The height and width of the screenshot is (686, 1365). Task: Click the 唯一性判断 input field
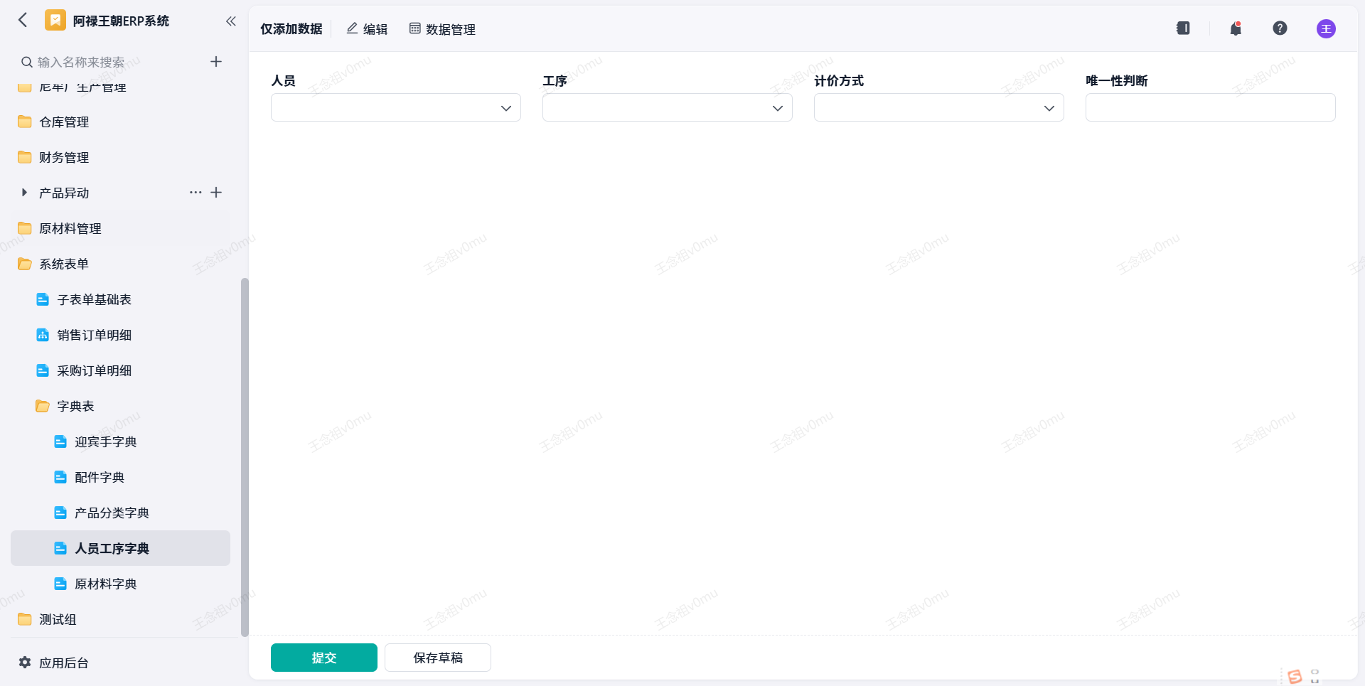1211,107
